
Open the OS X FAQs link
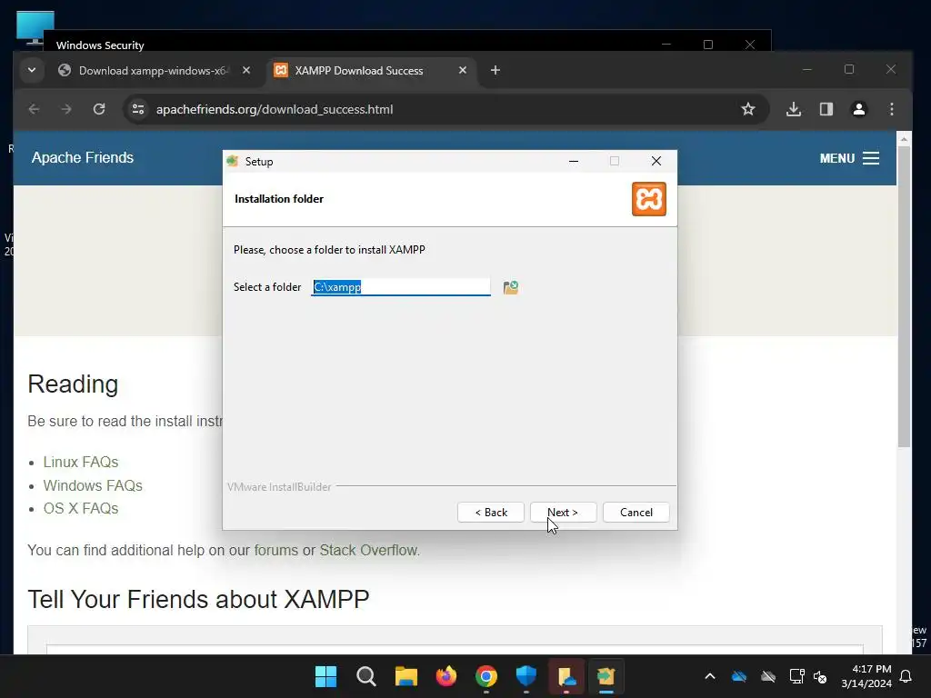[81, 509]
